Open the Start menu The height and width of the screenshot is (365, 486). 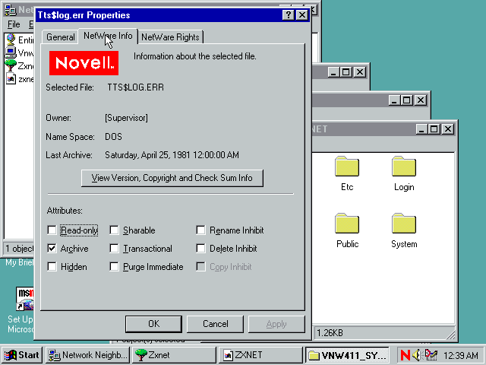coord(22,355)
